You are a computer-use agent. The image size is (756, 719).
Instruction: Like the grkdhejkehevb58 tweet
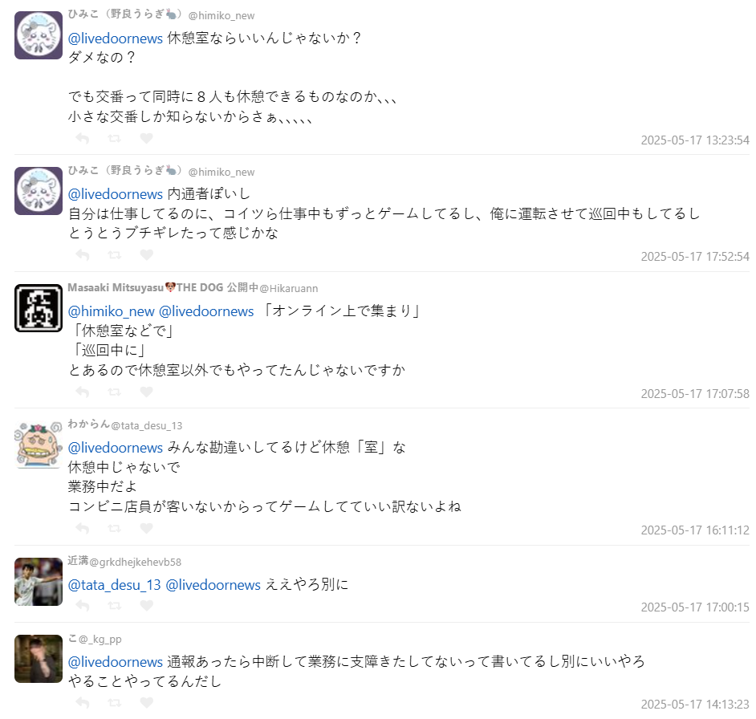click(147, 605)
